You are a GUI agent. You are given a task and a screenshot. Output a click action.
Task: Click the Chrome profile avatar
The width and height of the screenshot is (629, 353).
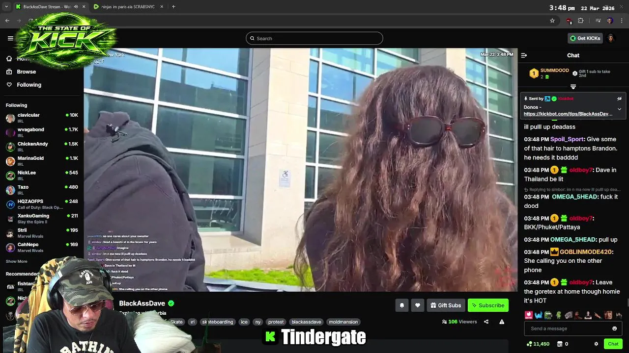click(610, 21)
